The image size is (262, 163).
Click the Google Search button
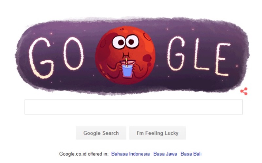(x=101, y=133)
